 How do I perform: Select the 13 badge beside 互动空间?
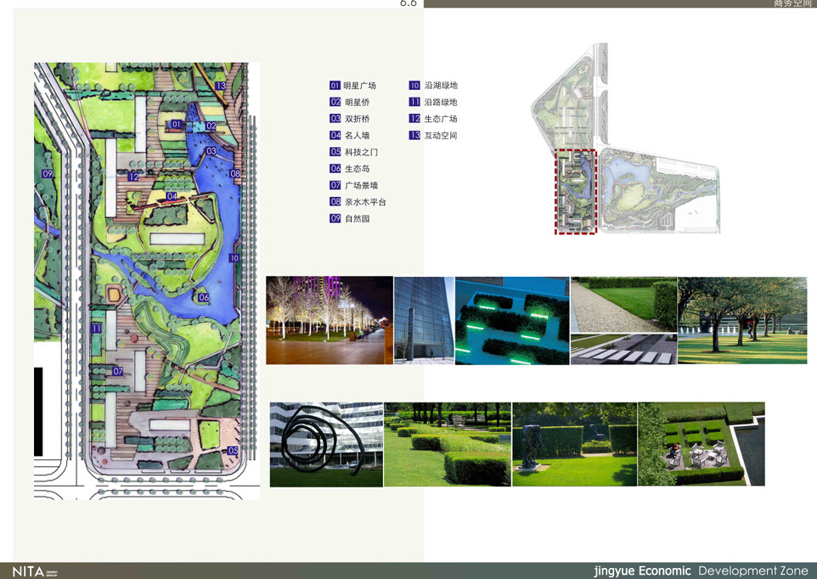[414, 136]
